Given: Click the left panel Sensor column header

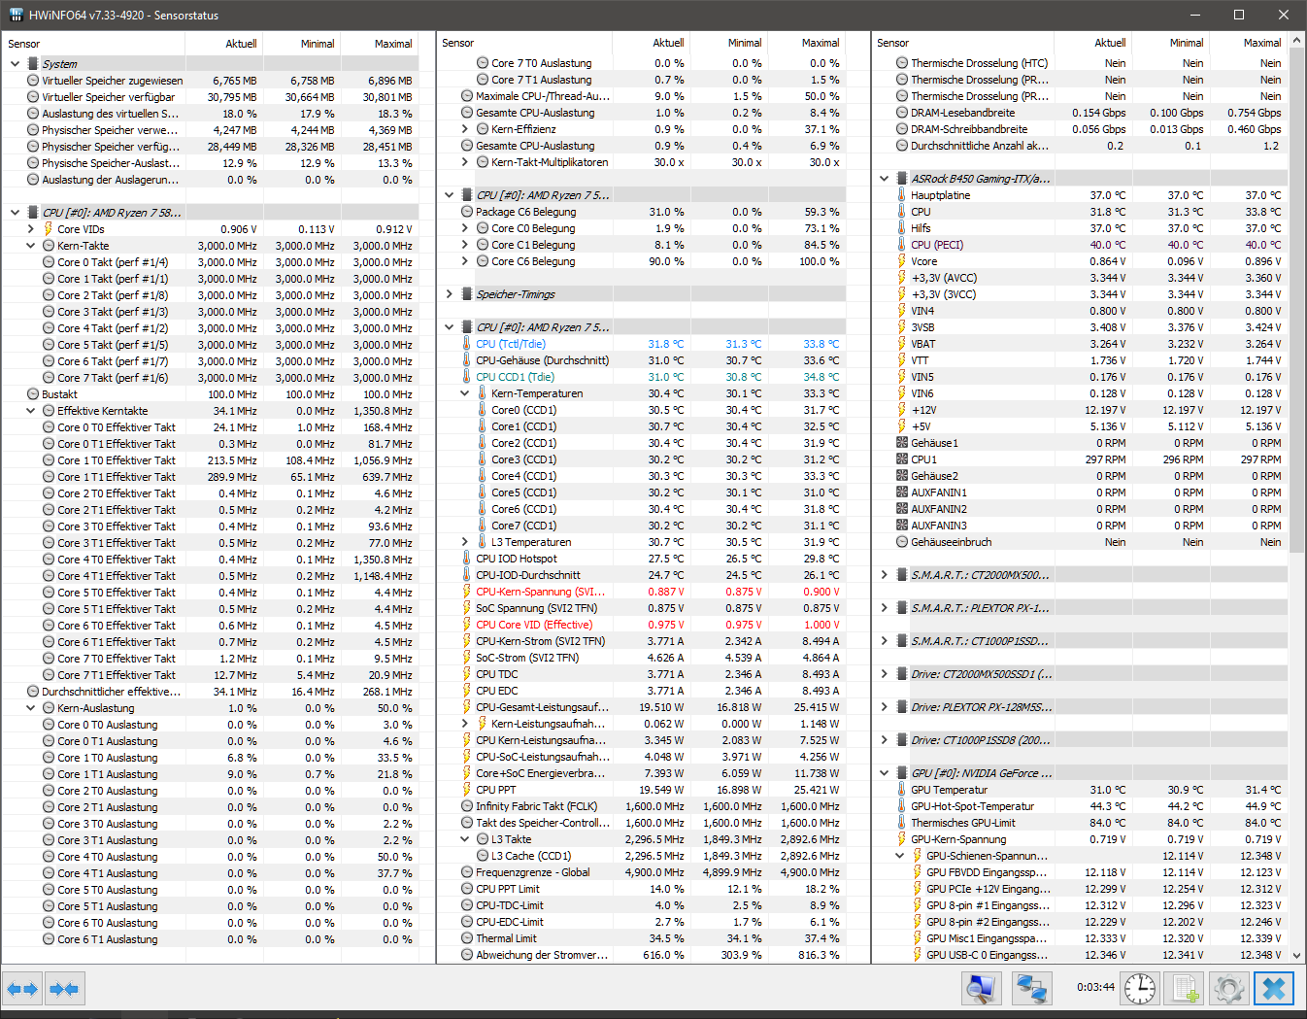Looking at the screenshot, I should tap(93, 44).
